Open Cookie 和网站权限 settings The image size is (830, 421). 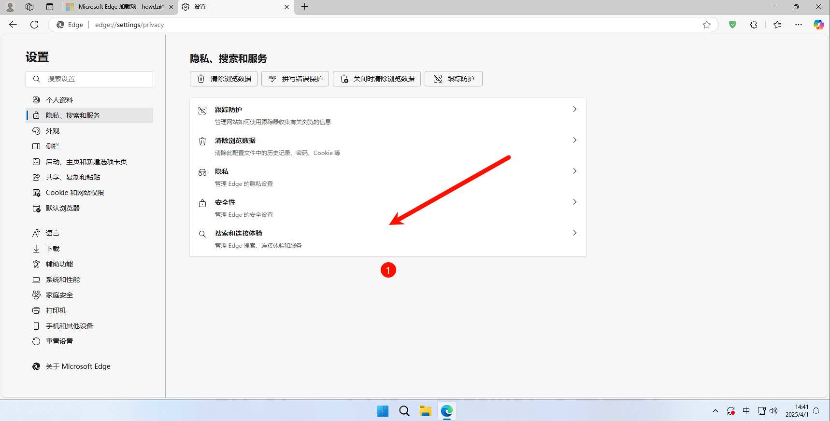89,193
